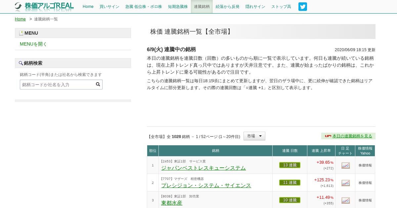Click the 連騰 上昇率 column header
The height and width of the screenshot is (208, 397).
click(x=321, y=151)
